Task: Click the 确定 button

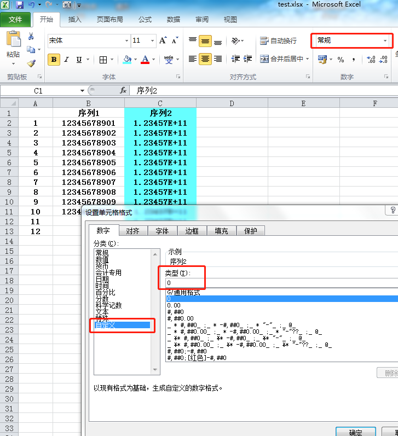Action: pyautogui.click(x=355, y=432)
